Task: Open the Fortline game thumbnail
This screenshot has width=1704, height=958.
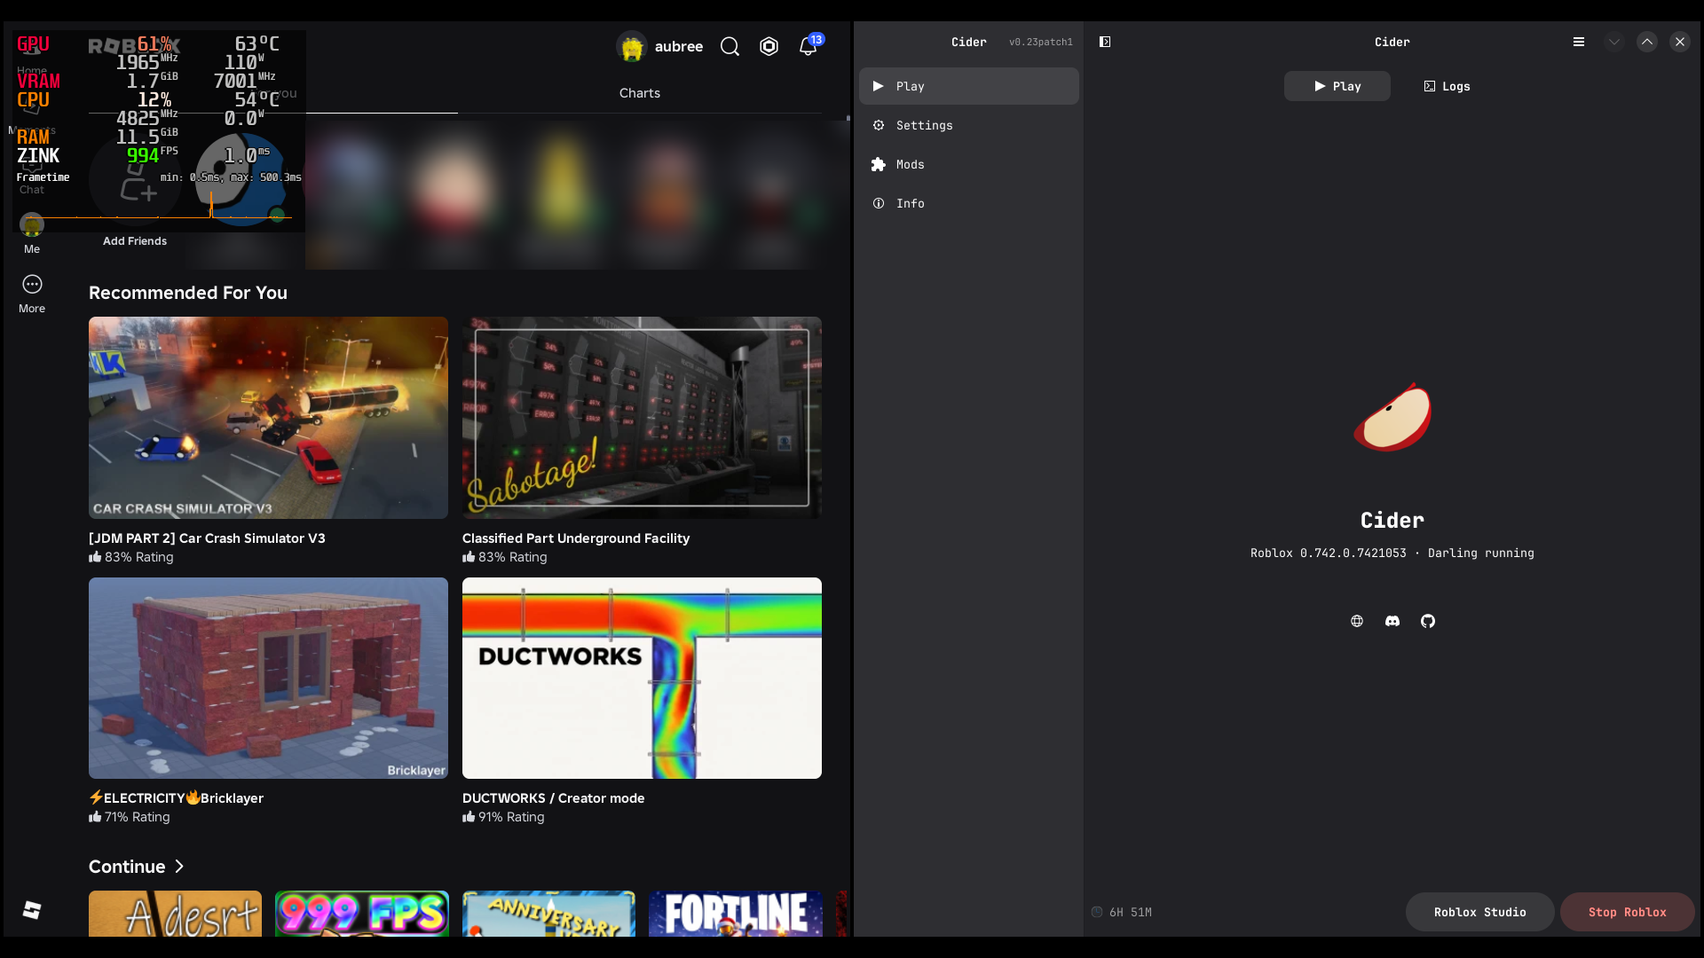Action: [736, 914]
